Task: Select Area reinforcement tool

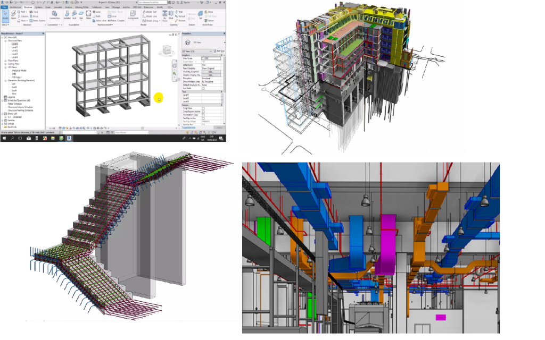Action: (96, 12)
